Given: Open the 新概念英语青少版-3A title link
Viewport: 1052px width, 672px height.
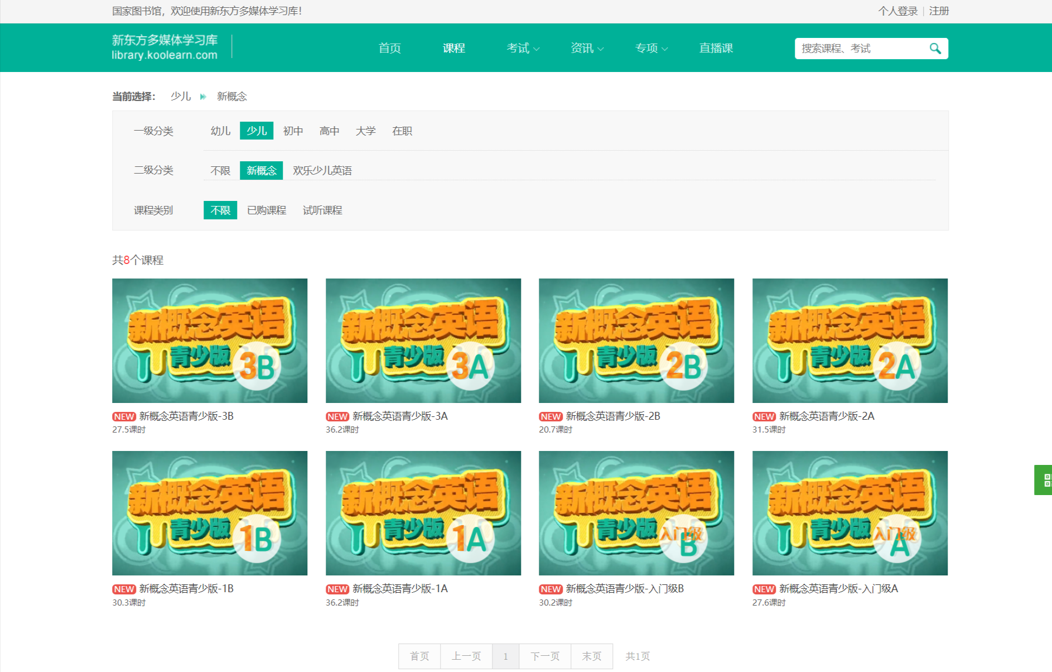Looking at the screenshot, I should point(400,416).
